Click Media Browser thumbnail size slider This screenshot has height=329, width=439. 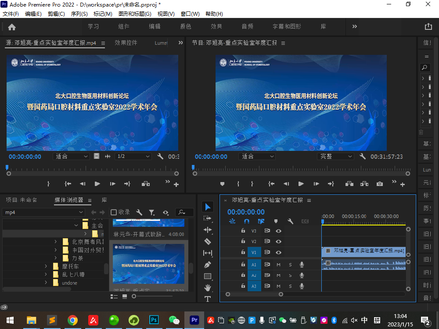[134, 296]
